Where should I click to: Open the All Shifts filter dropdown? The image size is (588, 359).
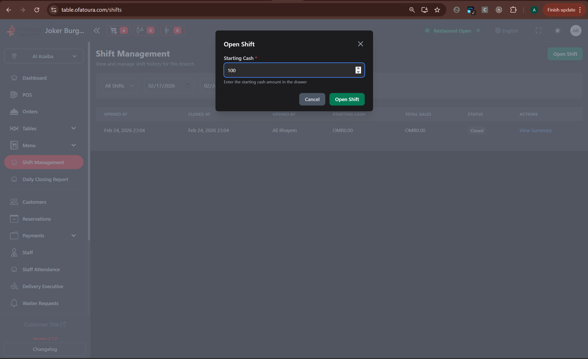(120, 86)
